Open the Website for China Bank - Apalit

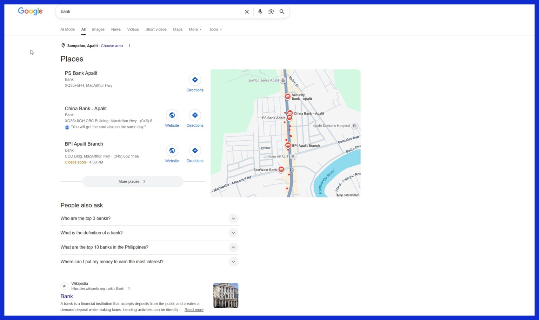172,115
